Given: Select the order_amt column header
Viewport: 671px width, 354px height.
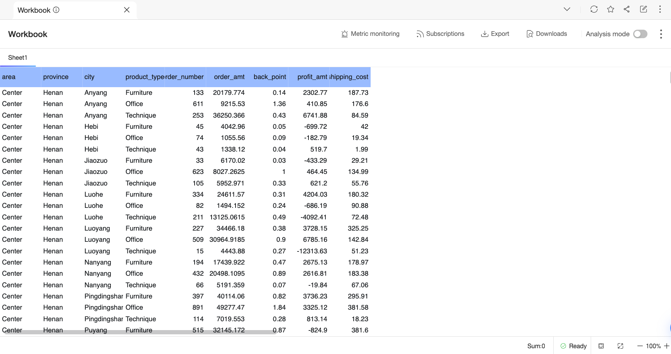Looking at the screenshot, I should 227,77.
